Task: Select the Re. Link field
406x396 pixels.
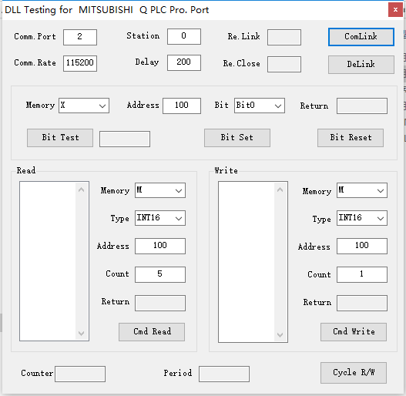Action: coord(284,37)
